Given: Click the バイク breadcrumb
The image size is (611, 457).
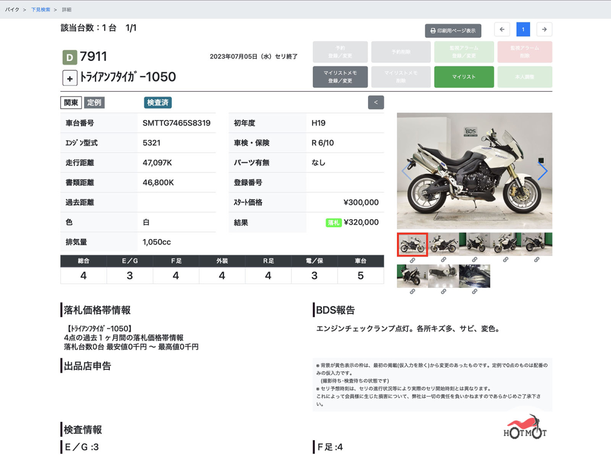Looking at the screenshot, I should coord(13,10).
